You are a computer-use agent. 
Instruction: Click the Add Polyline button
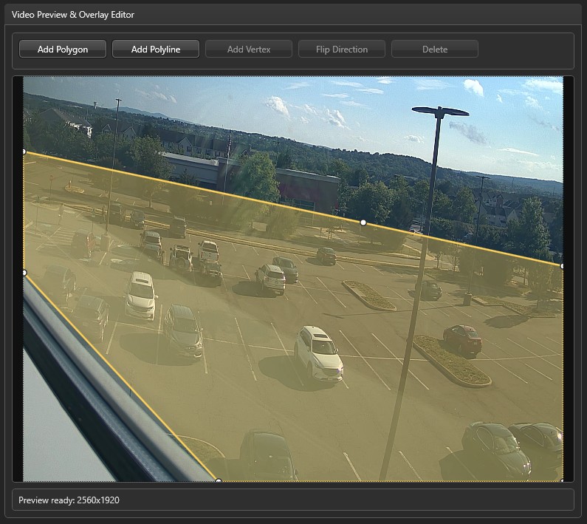point(156,49)
